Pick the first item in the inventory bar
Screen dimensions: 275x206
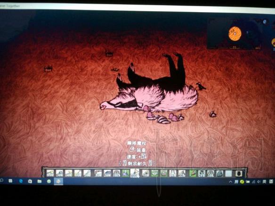point(50,173)
